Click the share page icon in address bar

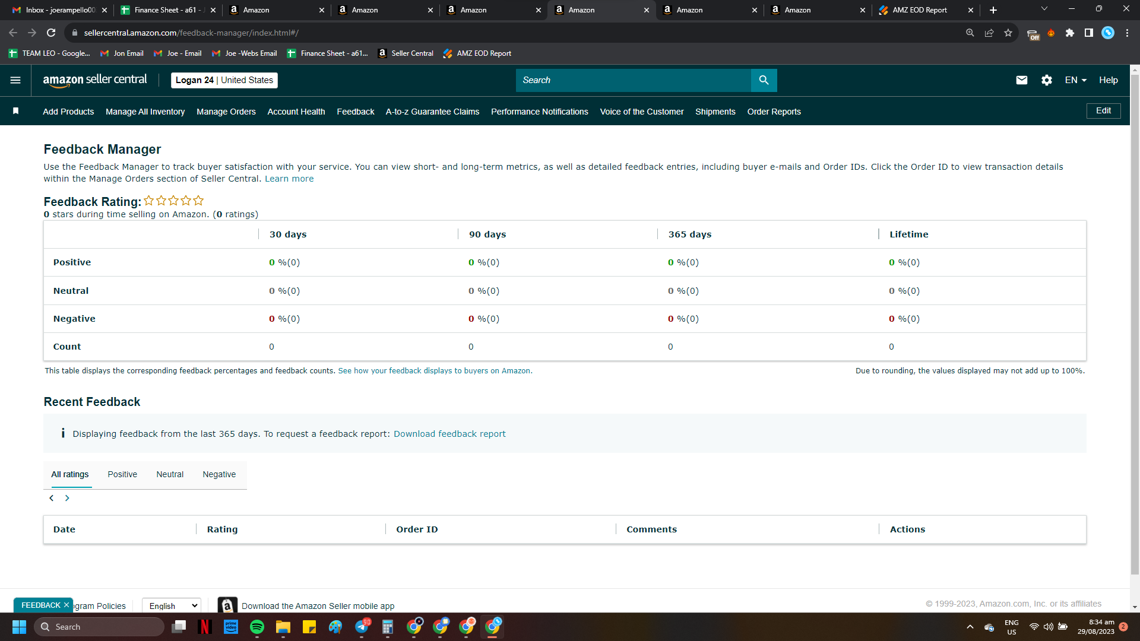[x=989, y=33]
